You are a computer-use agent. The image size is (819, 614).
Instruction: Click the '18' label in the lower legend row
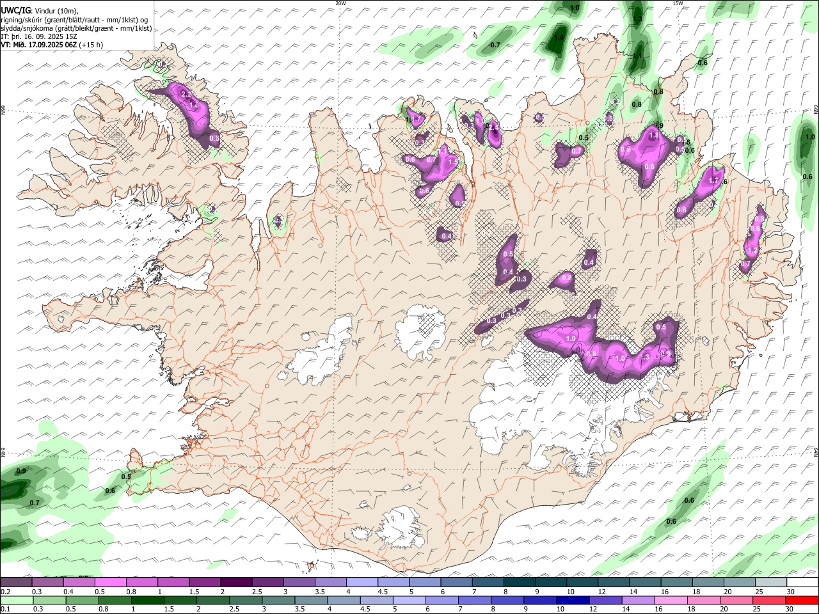pos(692,610)
